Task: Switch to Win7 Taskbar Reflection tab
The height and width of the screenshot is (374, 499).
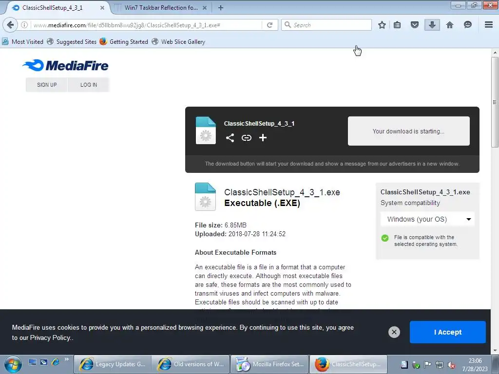Action: coord(161,8)
